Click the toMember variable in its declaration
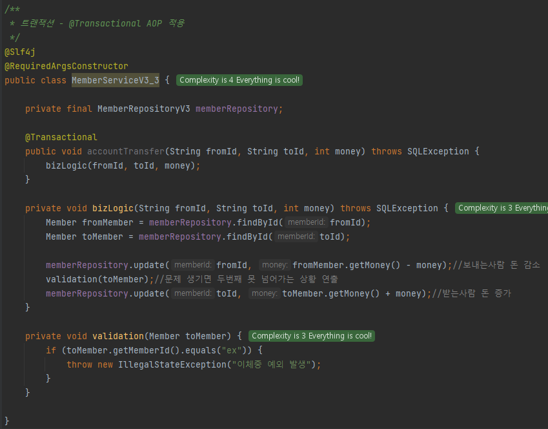This screenshot has width=548, height=429. pyautogui.click(x=103, y=237)
